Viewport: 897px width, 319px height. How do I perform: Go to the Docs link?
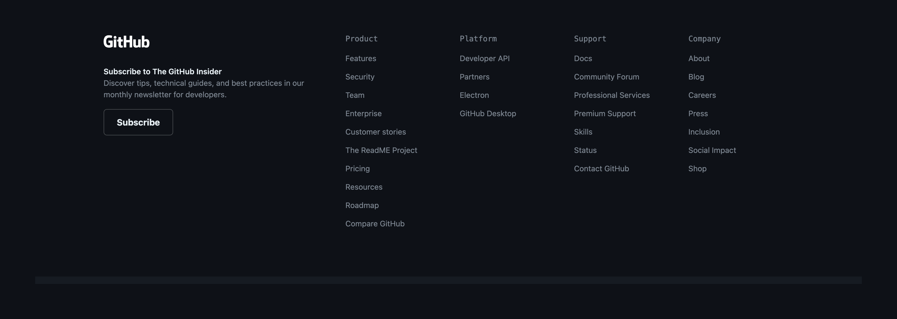(x=583, y=58)
